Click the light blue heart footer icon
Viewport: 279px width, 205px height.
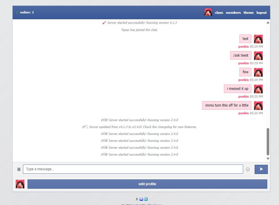coord(146,199)
